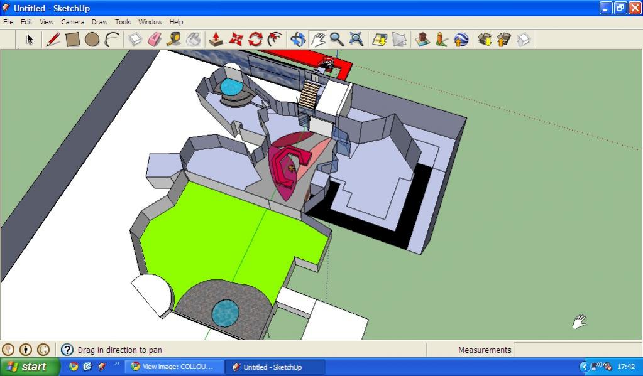This screenshot has height=376, width=643.
Task: Open the Tools menu
Action: (x=123, y=22)
